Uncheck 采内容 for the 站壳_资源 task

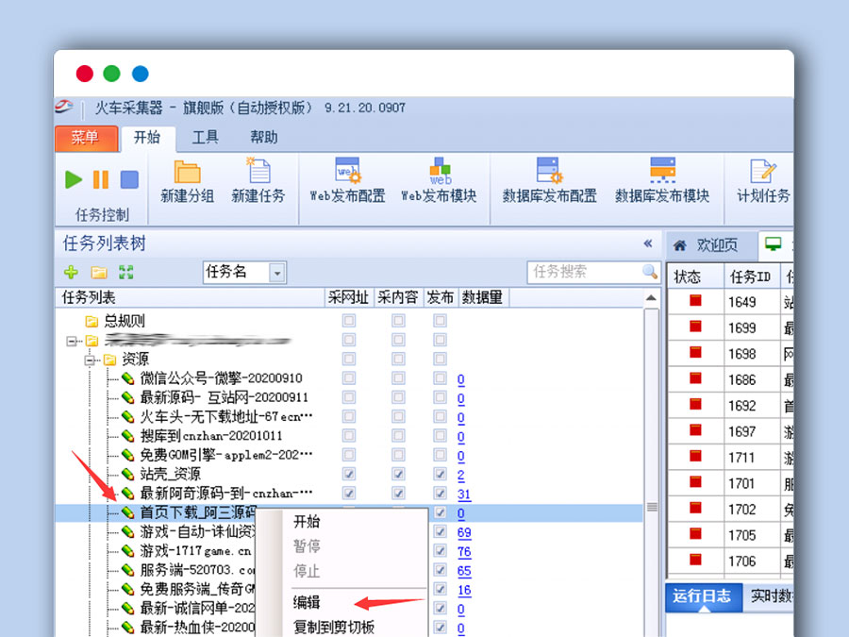pyautogui.click(x=397, y=475)
